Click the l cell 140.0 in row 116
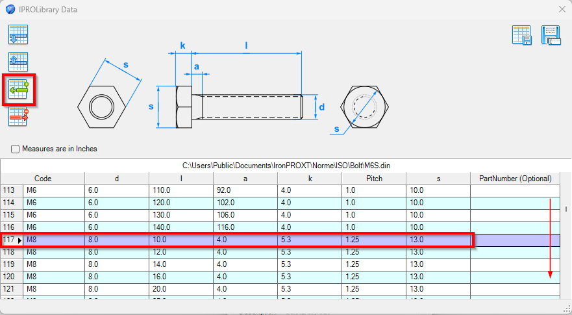The width and height of the screenshot is (572, 315). coord(181,227)
